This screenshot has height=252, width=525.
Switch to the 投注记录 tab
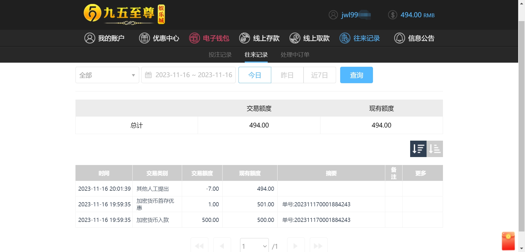[x=220, y=55]
